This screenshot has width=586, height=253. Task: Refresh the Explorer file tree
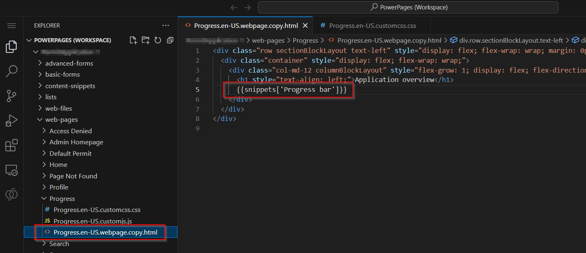tap(158, 40)
